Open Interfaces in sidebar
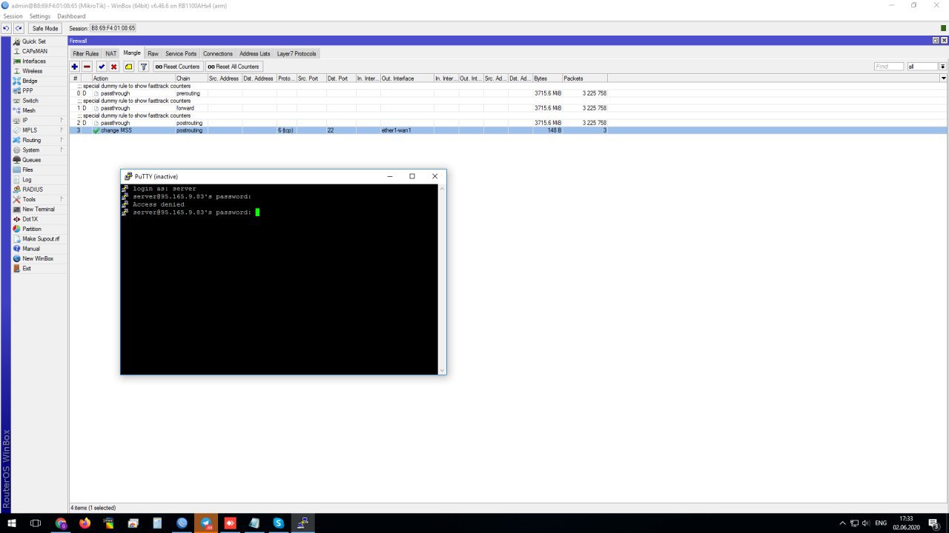This screenshot has width=949, height=533. coord(33,61)
